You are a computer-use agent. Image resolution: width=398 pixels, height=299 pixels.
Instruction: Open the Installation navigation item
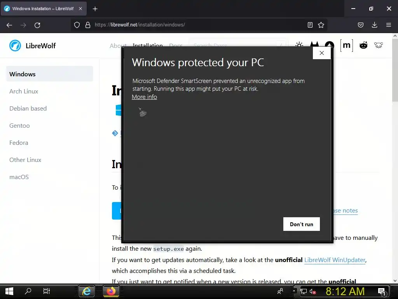[148, 45]
